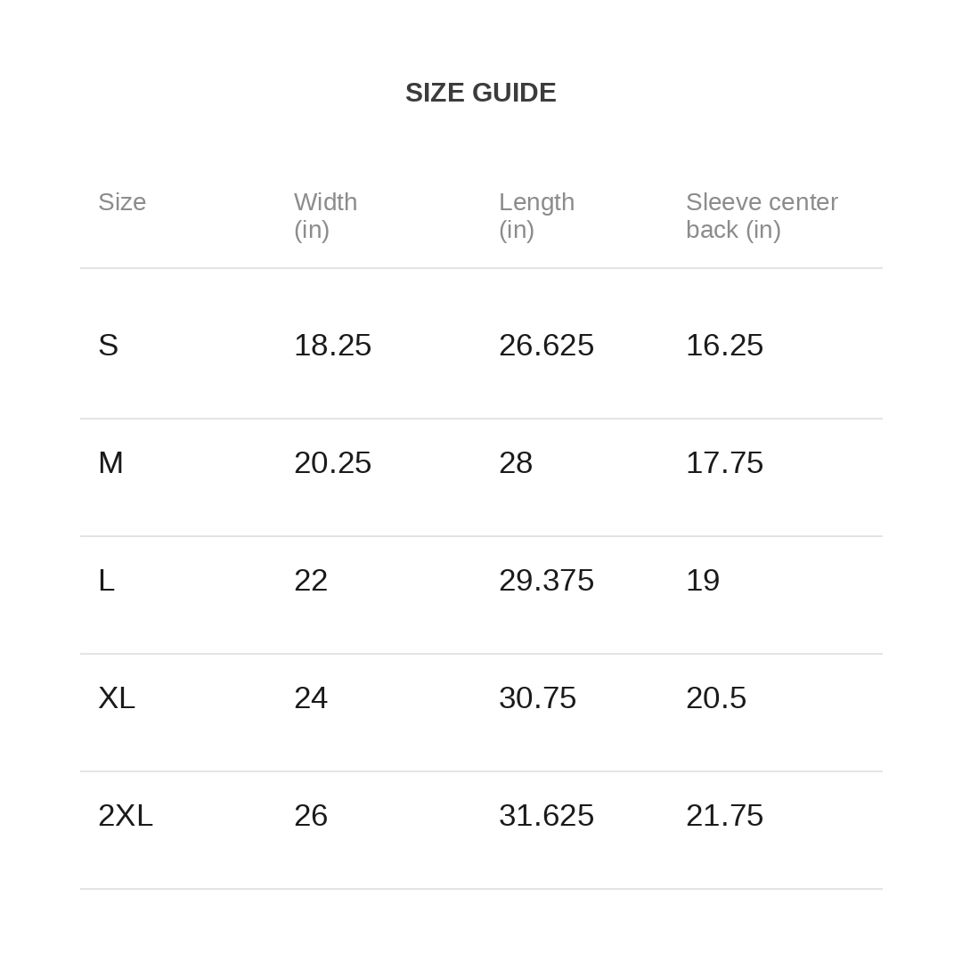Screen dimensions: 962x962
Task: Click the Length (in) column header
Action: point(536,216)
